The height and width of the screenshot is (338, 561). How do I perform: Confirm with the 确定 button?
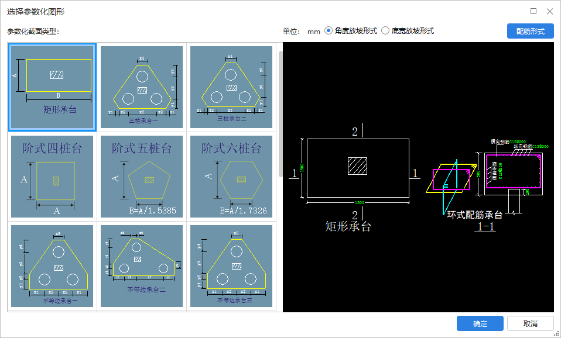[x=480, y=323]
